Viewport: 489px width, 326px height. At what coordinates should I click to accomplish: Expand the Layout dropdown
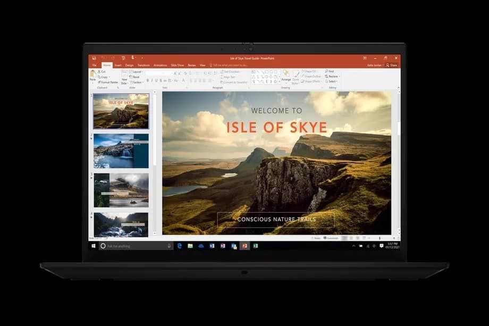coord(137,71)
